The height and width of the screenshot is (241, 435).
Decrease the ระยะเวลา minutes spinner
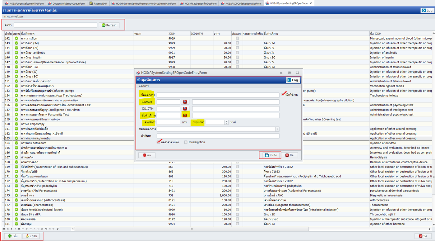point(226,124)
